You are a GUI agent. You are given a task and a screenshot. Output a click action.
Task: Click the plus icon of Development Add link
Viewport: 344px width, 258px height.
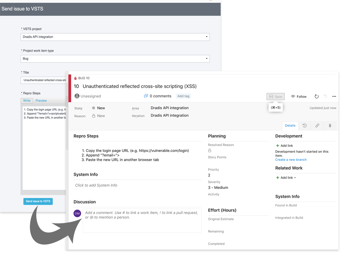(x=277, y=146)
